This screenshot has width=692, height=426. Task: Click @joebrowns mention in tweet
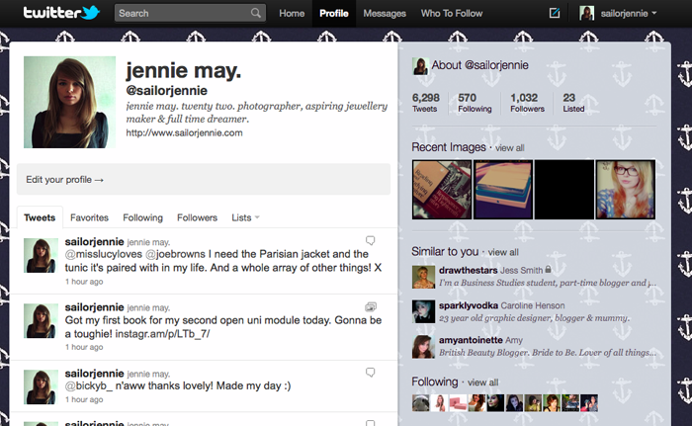175,254
